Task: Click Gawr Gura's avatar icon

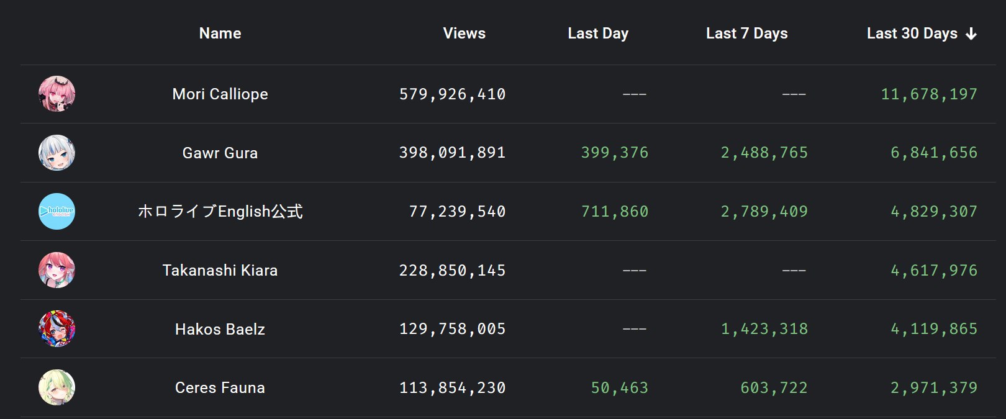Action: [x=57, y=153]
